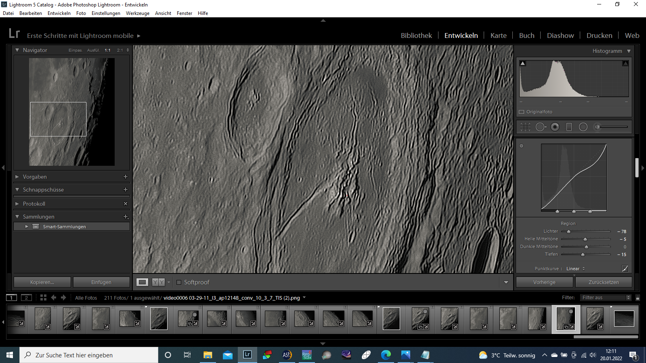Viewport: 646px width, 363px height.
Task: Open the Punktkurve Linear dropdown
Action: [575, 269]
